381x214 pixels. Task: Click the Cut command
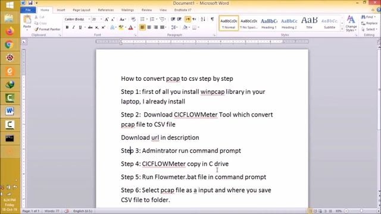pyautogui.click(x=40, y=17)
